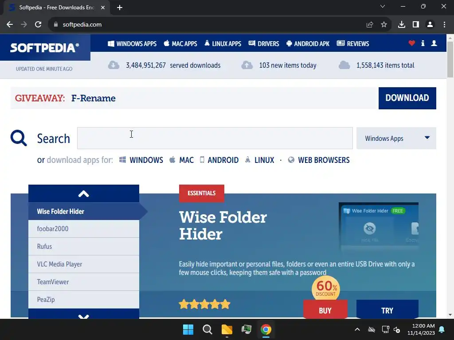Open the Mac Apps menu

tap(180, 44)
